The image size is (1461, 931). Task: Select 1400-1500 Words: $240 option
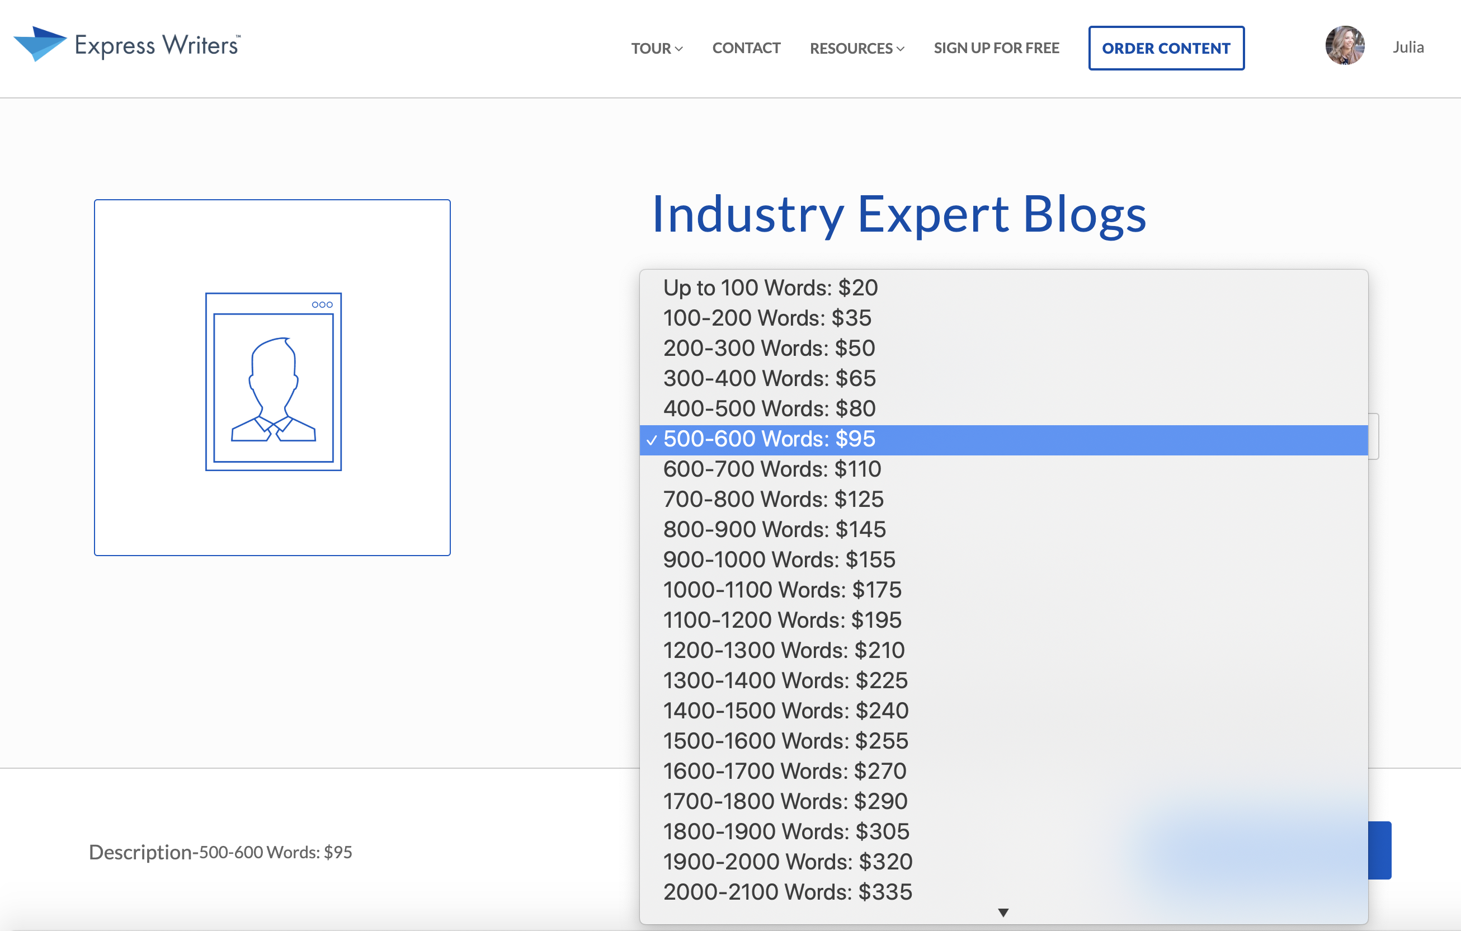click(x=1003, y=711)
